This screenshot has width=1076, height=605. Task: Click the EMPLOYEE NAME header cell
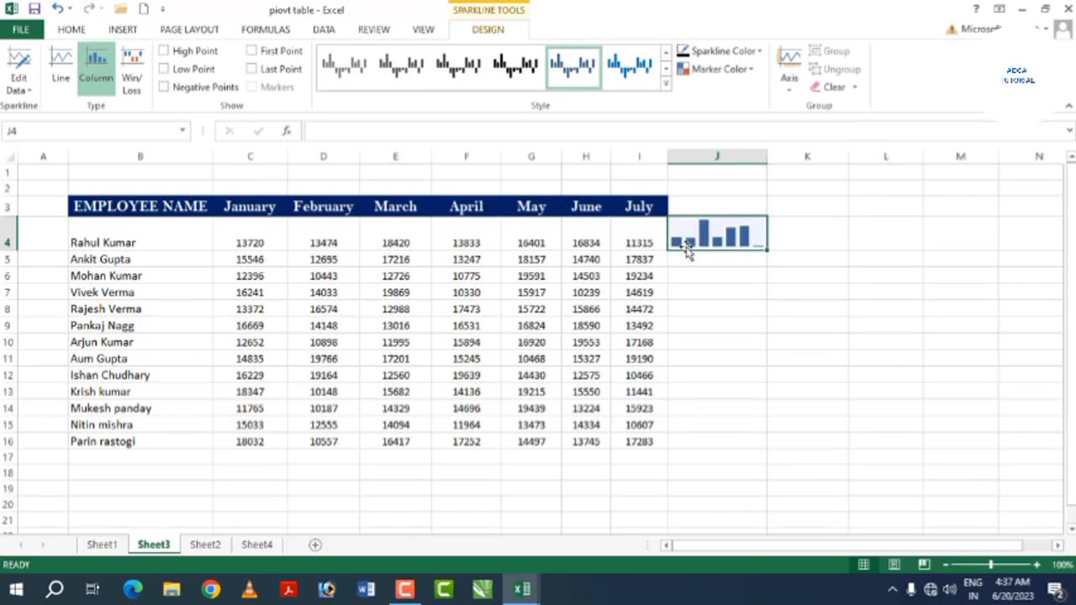tap(140, 206)
